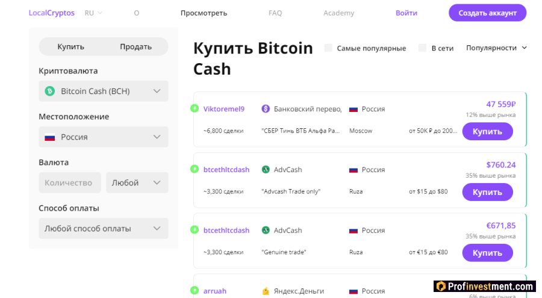The image size is (542, 298).
Task: Open arruah seller profile
Action: (x=214, y=291)
